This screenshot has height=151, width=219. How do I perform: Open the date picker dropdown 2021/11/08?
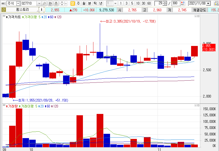click(208, 3)
